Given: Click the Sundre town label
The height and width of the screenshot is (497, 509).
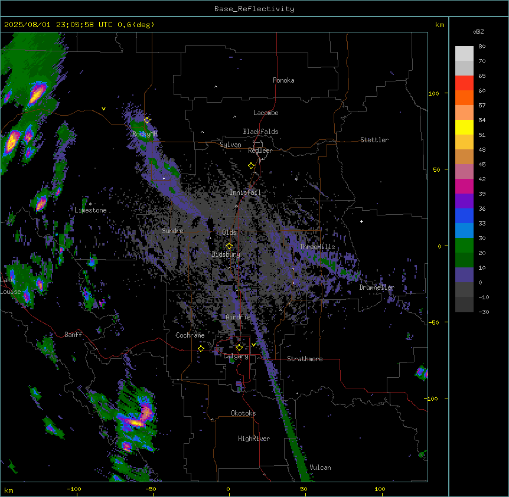Looking at the screenshot, I should (172, 231).
